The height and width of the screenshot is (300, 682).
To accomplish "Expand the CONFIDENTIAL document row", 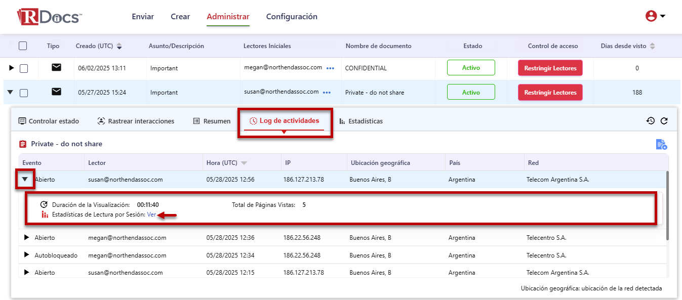I will point(12,68).
